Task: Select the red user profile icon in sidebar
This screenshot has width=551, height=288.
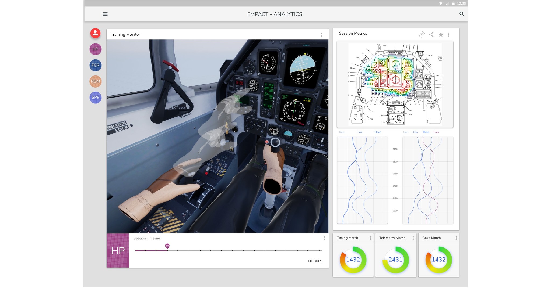Action: click(x=95, y=33)
